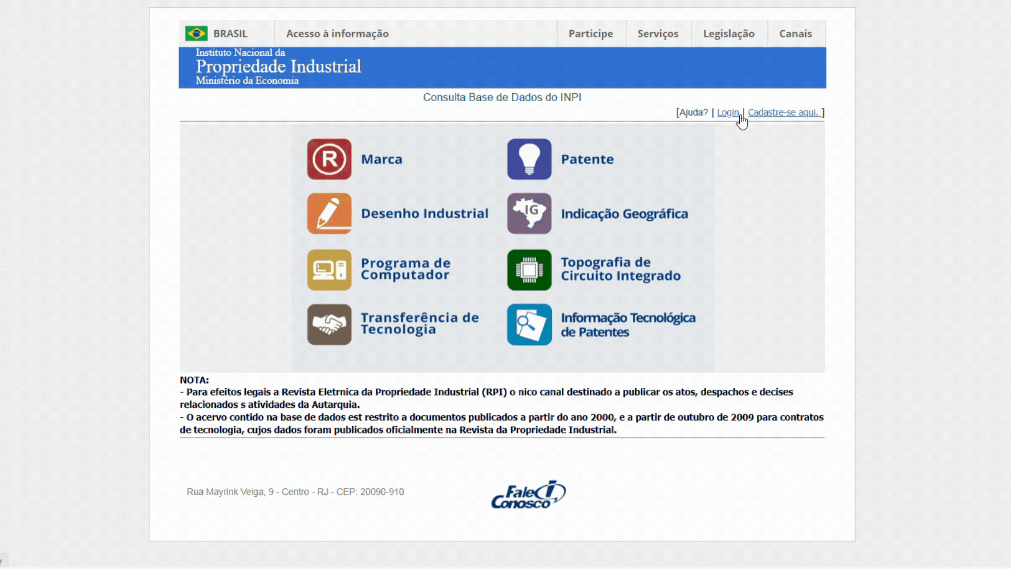The image size is (1011, 569).
Task: Click the Patente text label
Action: [587, 159]
